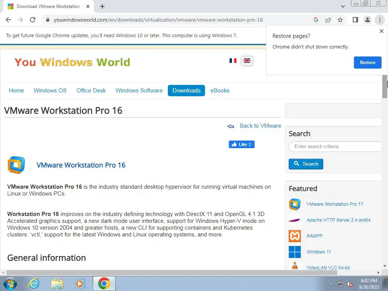Click the You Windows World logo
This screenshot has height=291, width=388.
click(72, 62)
